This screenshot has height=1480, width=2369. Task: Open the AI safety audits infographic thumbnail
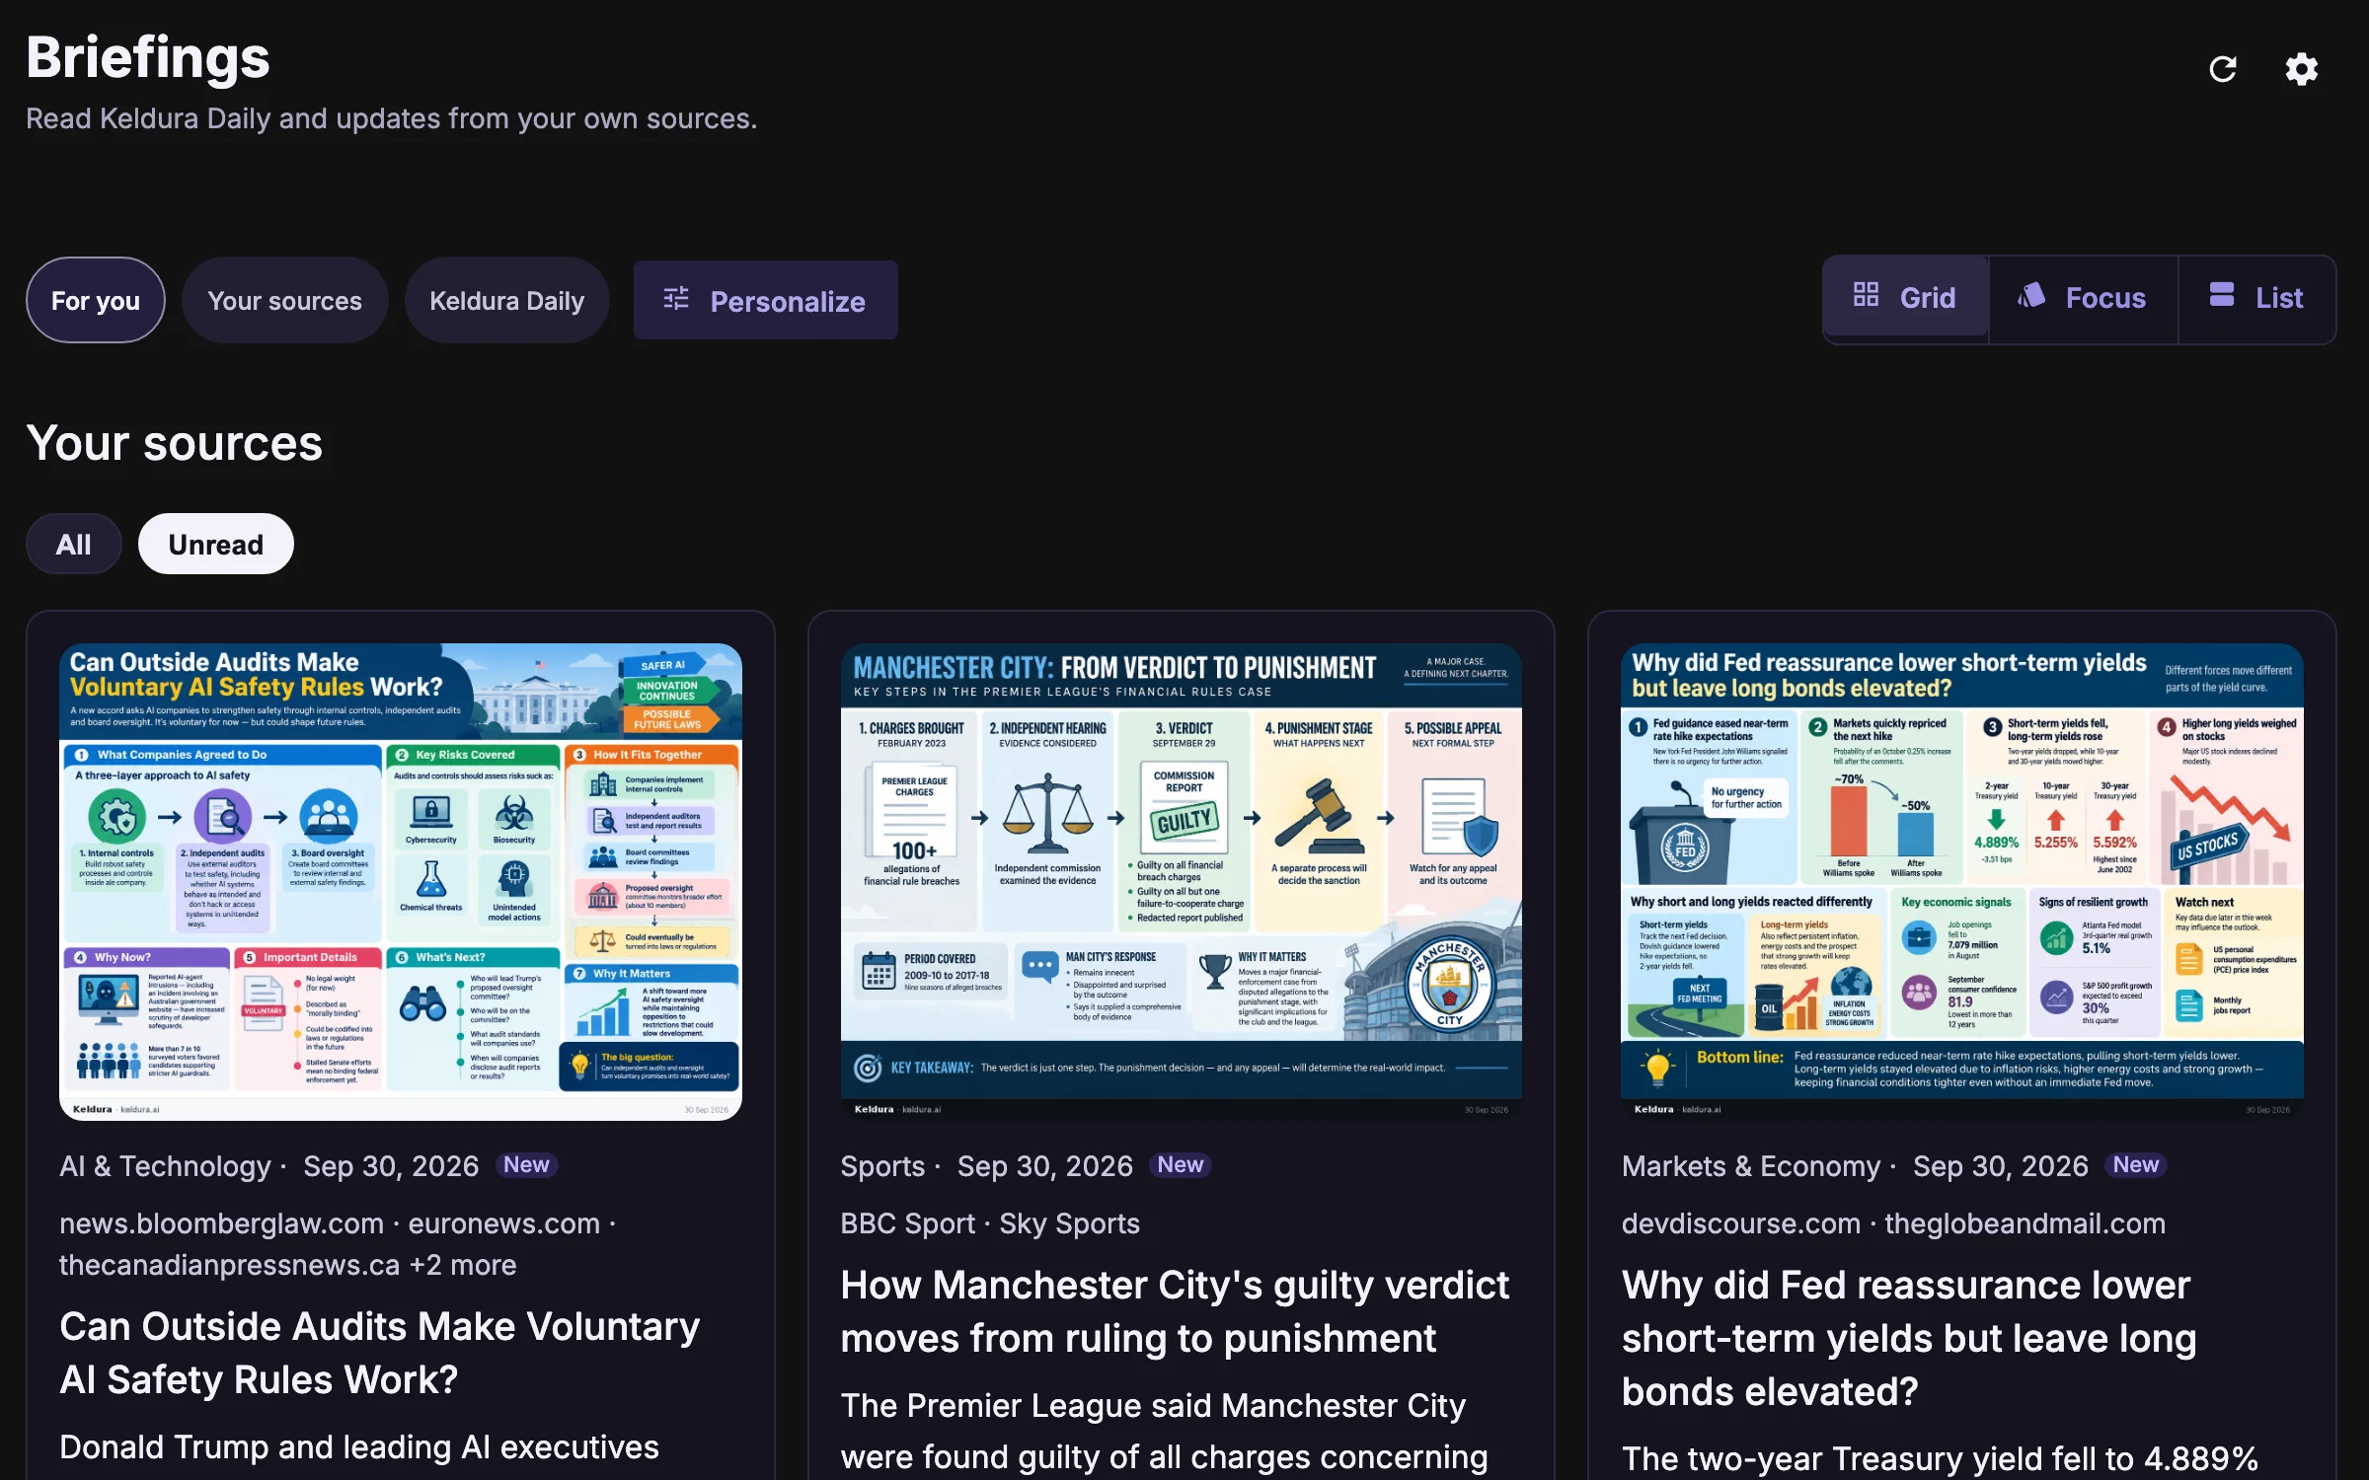coord(401,881)
